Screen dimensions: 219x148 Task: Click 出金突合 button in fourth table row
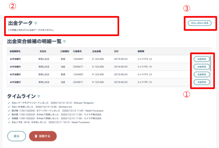pyautogui.click(x=202, y=82)
